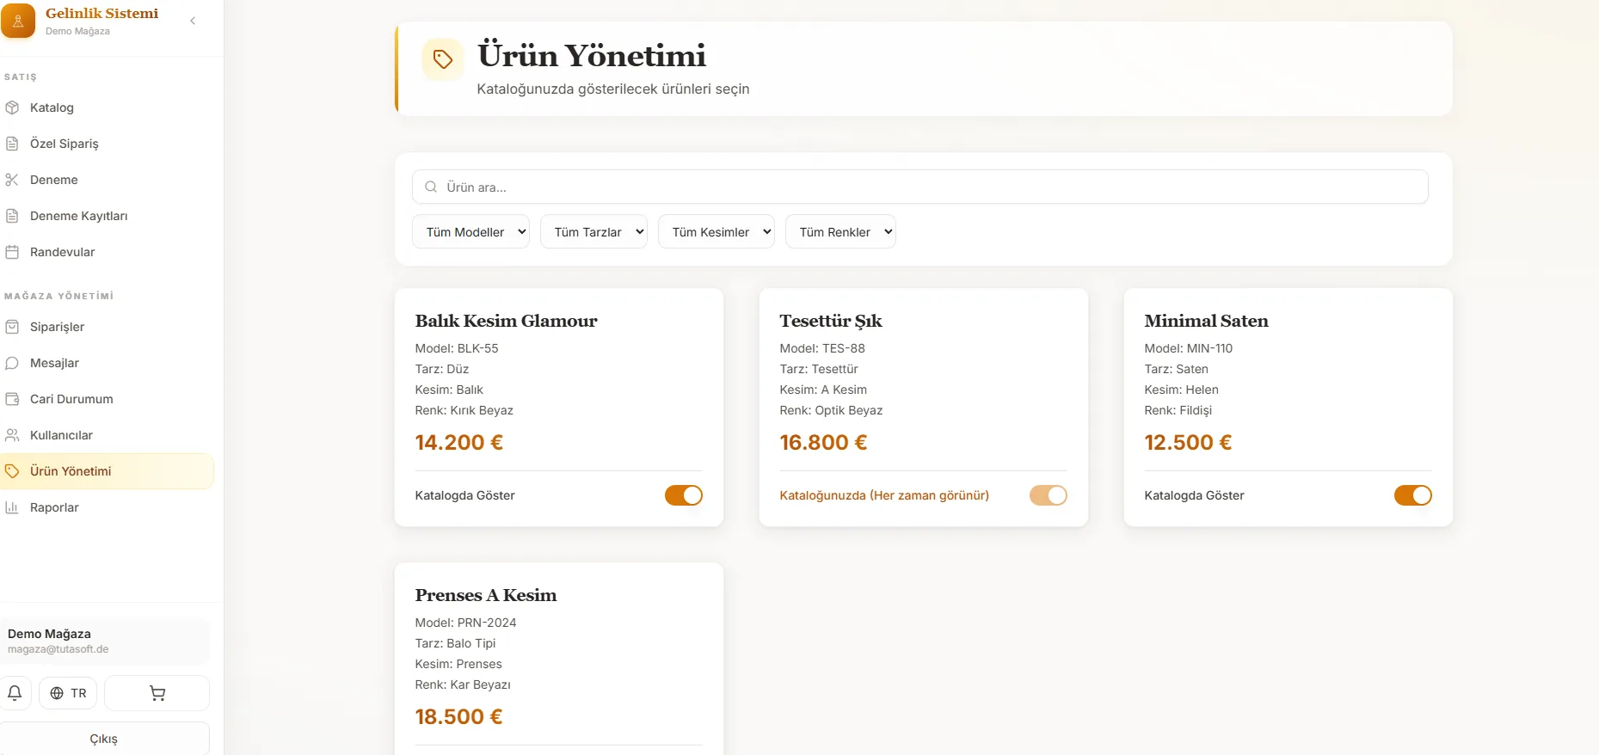Image resolution: width=1599 pixels, height=755 pixels.
Task: Expand the Tüm Tarzlar filter
Action: click(x=593, y=231)
